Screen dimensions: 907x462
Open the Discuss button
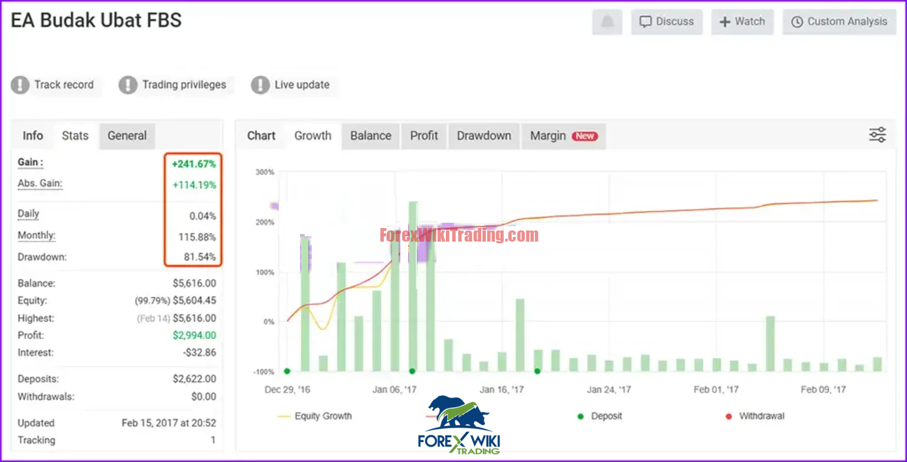tap(667, 22)
